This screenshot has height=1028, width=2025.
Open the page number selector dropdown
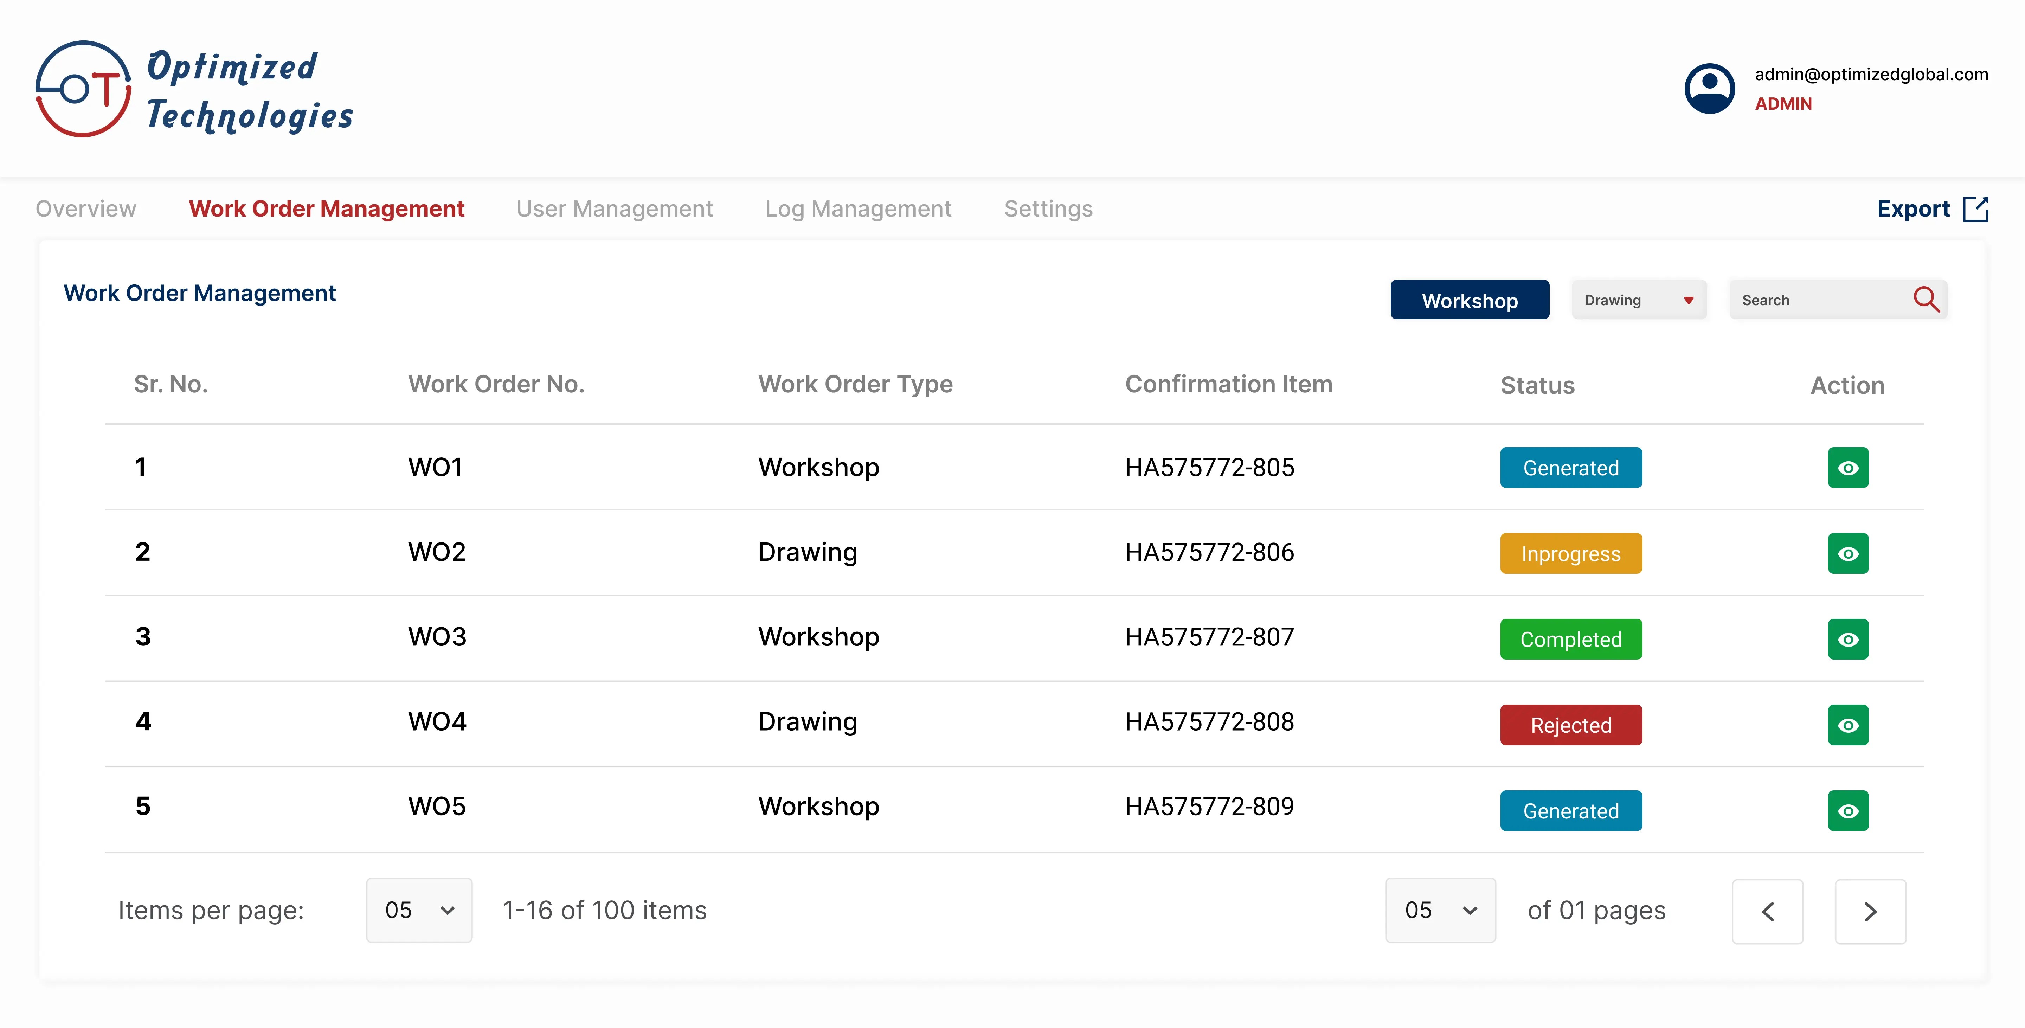[1439, 910]
